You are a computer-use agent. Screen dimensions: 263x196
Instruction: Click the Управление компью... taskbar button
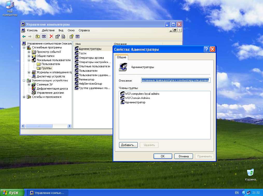[x=48, y=193]
